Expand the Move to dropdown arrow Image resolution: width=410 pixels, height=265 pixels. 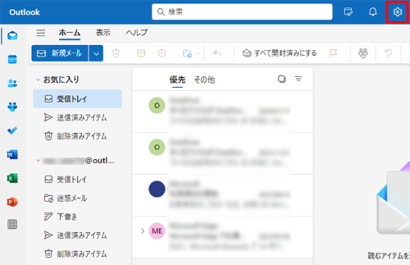click(x=197, y=53)
